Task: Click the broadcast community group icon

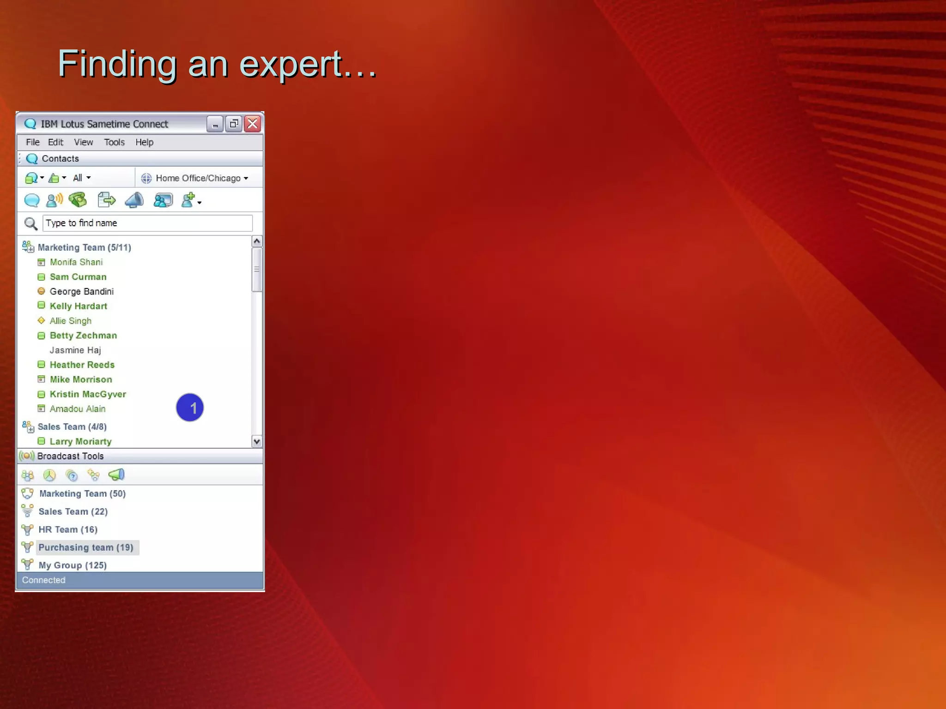Action: point(28,475)
